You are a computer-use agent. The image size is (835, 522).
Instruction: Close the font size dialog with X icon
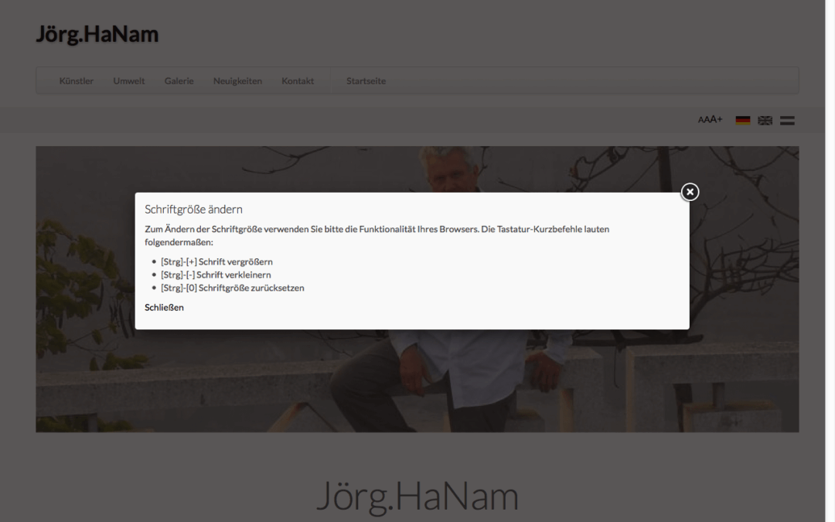point(690,192)
